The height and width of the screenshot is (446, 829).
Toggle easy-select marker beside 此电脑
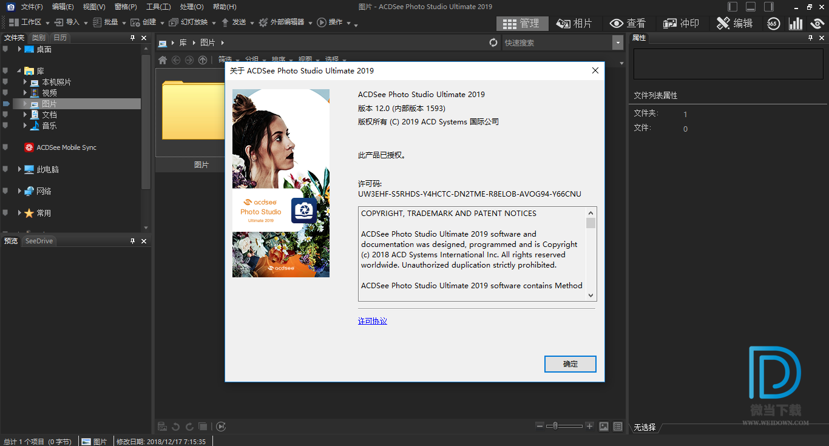click(5, 169)
